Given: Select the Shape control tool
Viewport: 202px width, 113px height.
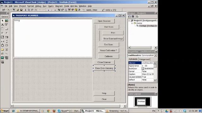Looking at the screenshot, I should (x=3, y=54).
